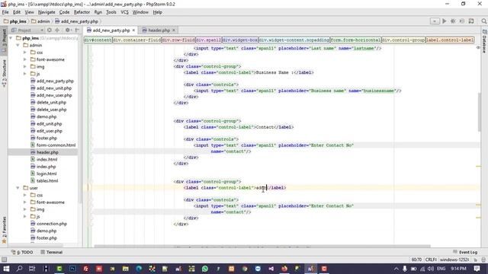Click php_ims in navigation bar
This screenshot has width=488, height=274.
(15, 21)
